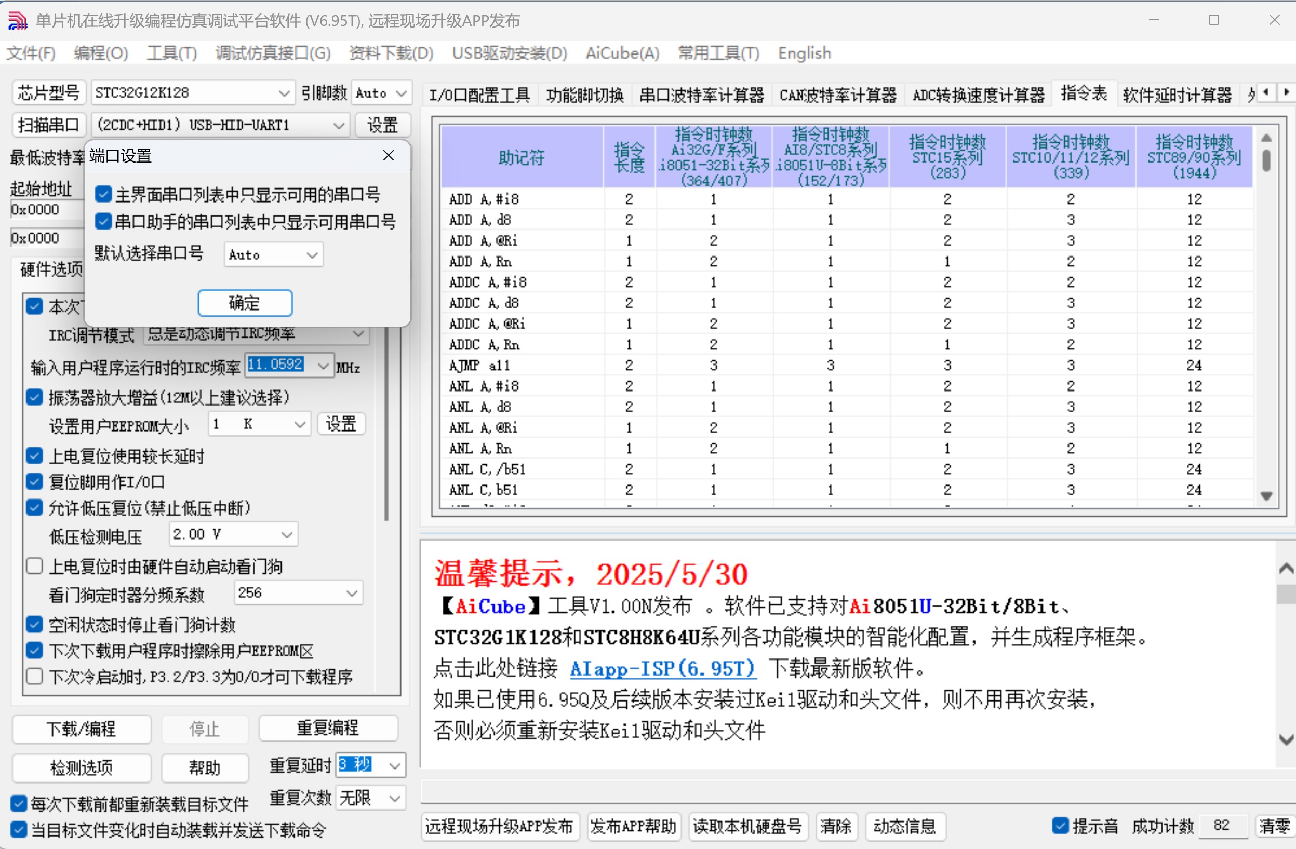Image resolution: width=1296 pixels, height=849 pixels.
Task: Switch language via English menu
Action: coord(804,53)
